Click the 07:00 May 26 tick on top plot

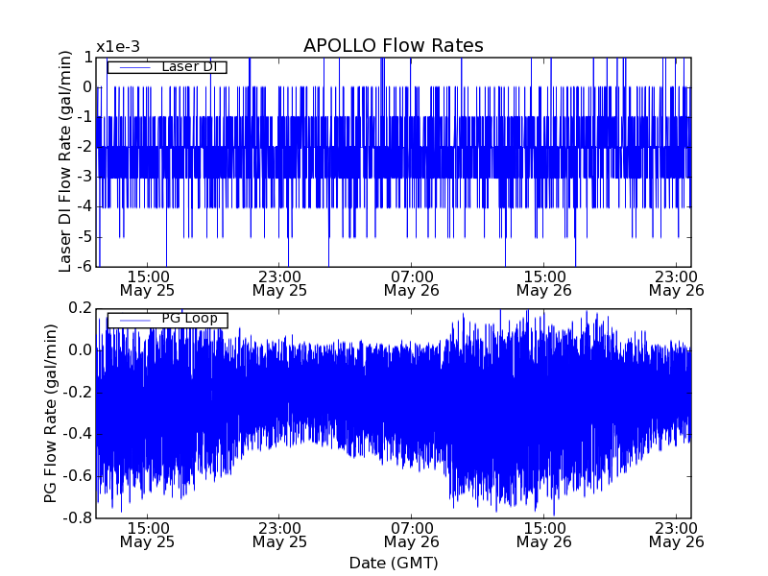[x=411, y=282]
